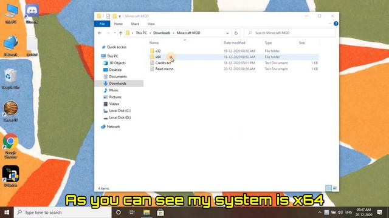Open Task View from the taskbar
Screen dimensions: 389x218
132,213
